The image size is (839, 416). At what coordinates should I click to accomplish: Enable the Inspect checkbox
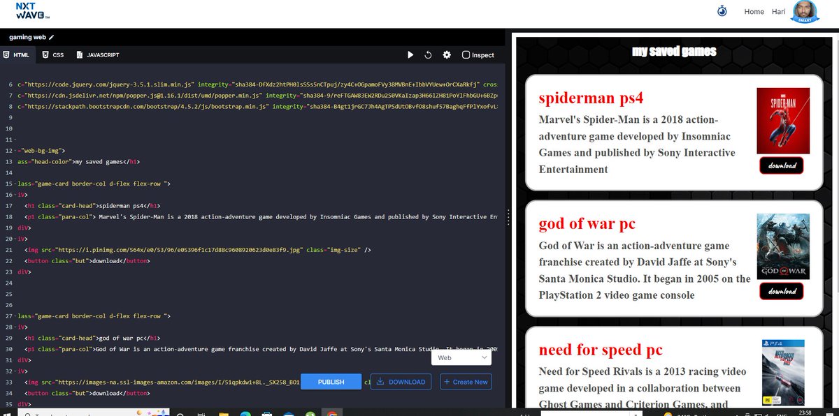(466, 54)
